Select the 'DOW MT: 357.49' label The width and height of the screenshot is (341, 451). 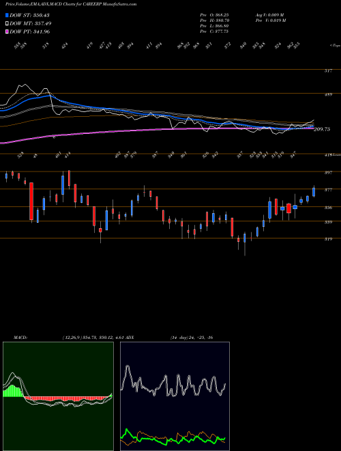tap(31, 23)
